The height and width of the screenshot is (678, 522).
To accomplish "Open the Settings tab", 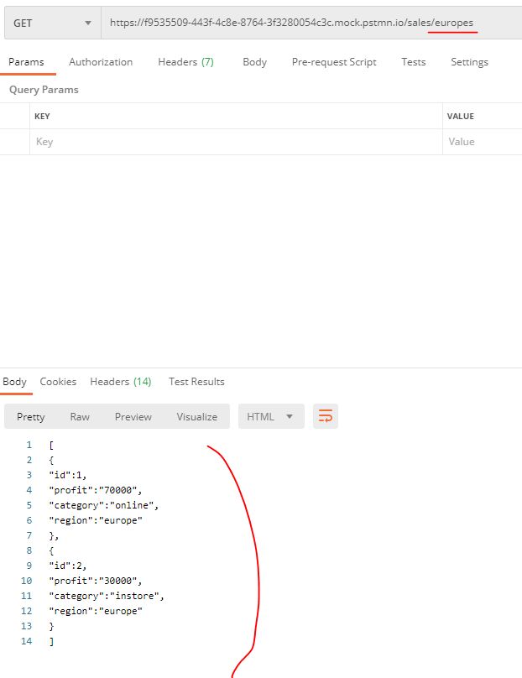I will 469,62.
